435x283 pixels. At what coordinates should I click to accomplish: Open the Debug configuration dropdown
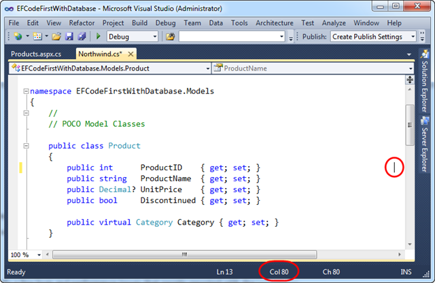pos(133,37)
